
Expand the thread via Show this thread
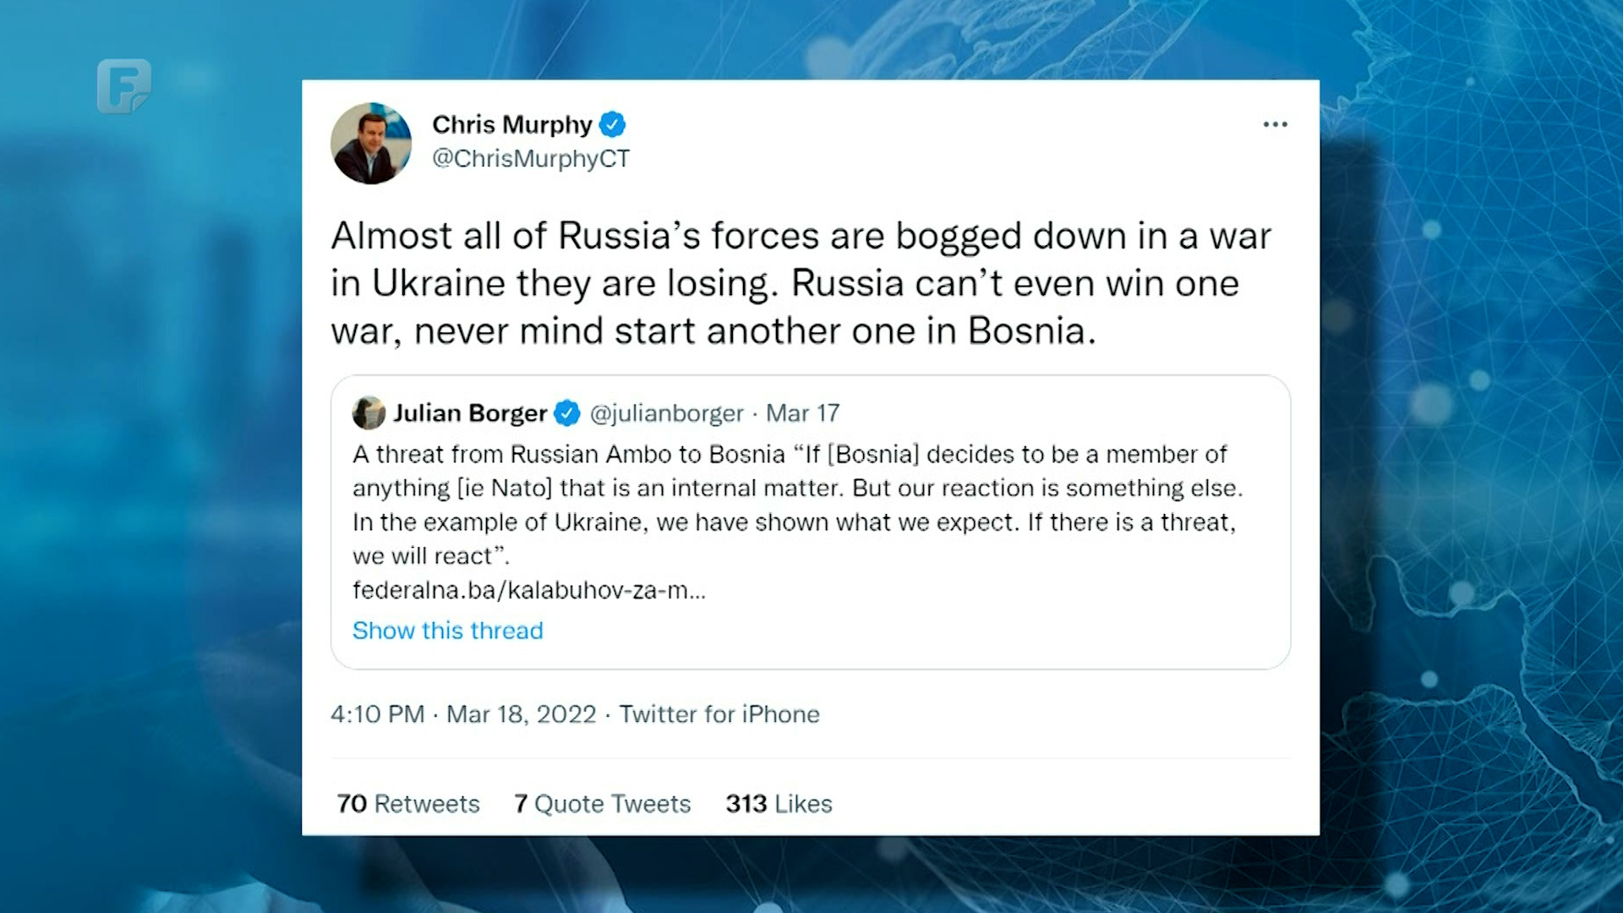pyautogui.click(x=447, y=631)
